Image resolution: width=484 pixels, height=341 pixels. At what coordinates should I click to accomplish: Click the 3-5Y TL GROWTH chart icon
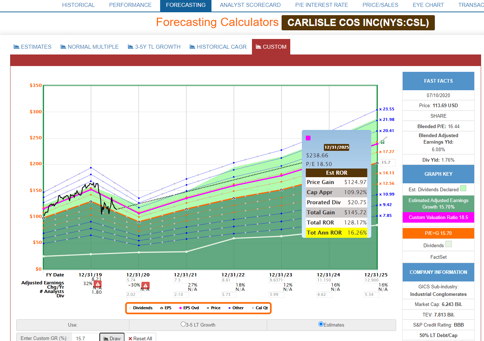(x=130, y=47)
